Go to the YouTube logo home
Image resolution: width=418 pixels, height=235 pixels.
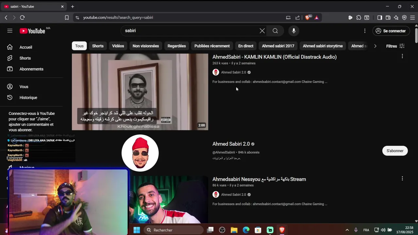tap(32, 31)
